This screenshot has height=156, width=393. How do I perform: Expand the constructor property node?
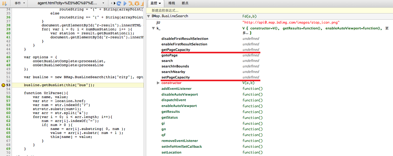[158, 83]
